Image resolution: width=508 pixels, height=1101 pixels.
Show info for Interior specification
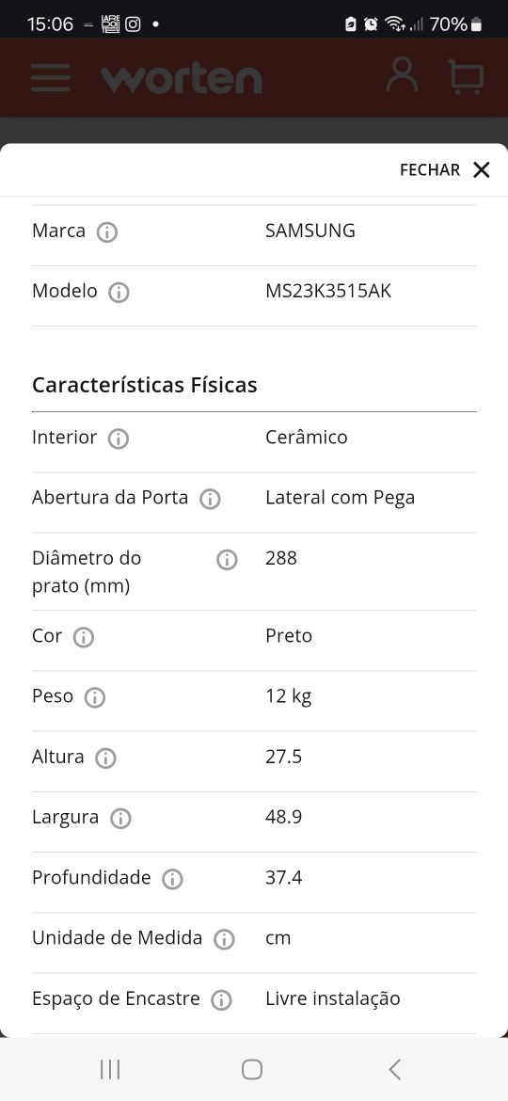click(118, 439)
